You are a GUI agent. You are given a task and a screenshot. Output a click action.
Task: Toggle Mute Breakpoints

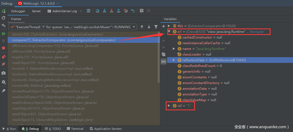[x=4, y=64]
